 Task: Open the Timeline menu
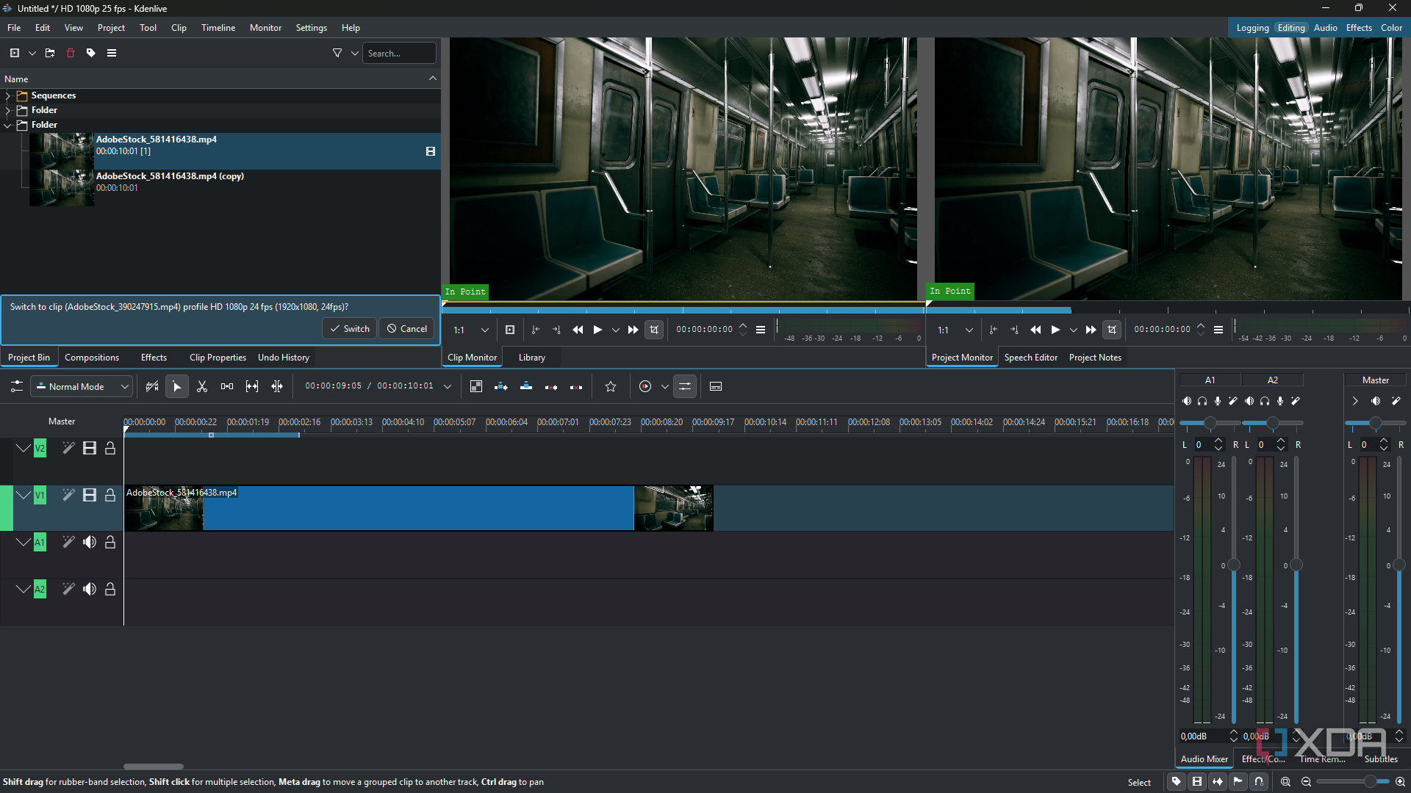218,28
